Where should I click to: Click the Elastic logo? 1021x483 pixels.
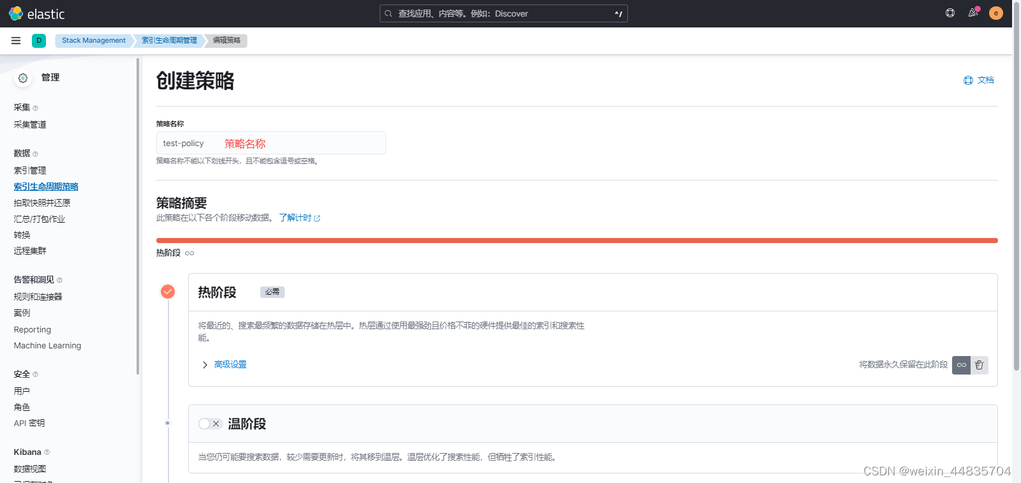click(x=37, y=13)
